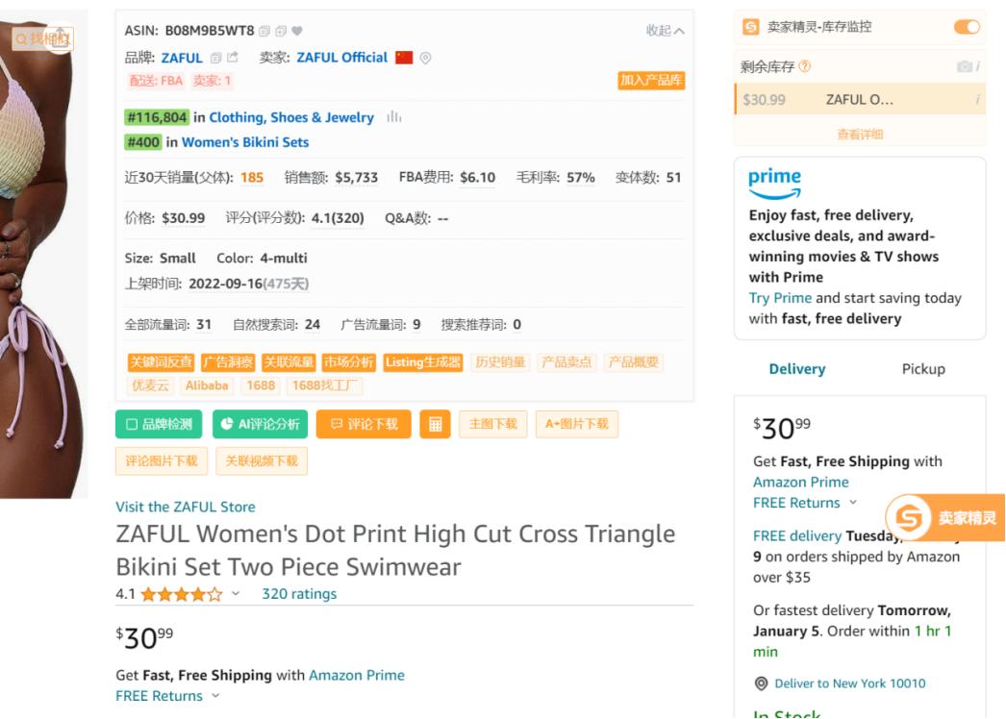Copy the ASIN with the copy icon
The width and height of the screenshot is (1006, 719).
264,31
